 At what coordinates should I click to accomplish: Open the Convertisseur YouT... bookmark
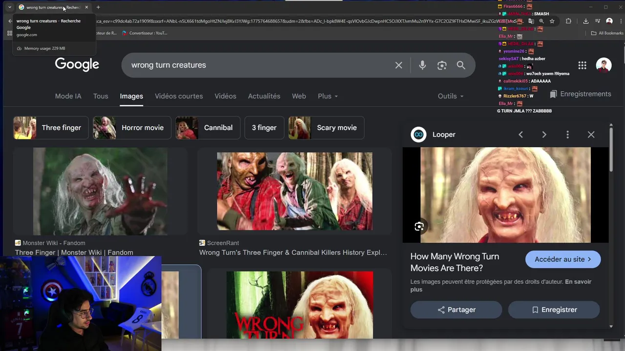pos(145,33)
